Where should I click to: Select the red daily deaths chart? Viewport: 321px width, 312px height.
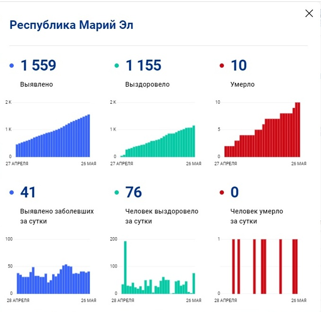(x=263, y=266)
